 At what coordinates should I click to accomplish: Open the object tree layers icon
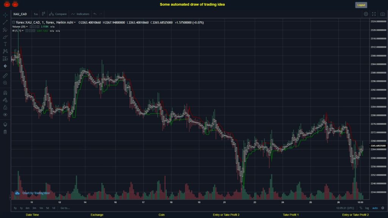[5, 125]
